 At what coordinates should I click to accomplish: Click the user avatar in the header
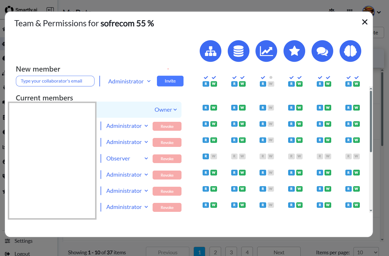(368, 12)
